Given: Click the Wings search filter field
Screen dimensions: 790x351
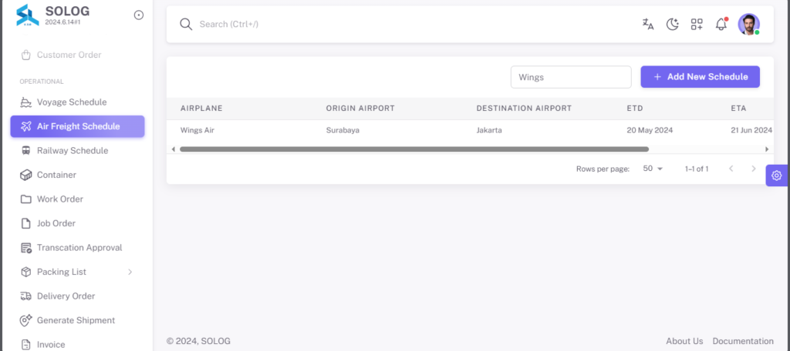Looking at the screenshot, I should click(571, 78).
